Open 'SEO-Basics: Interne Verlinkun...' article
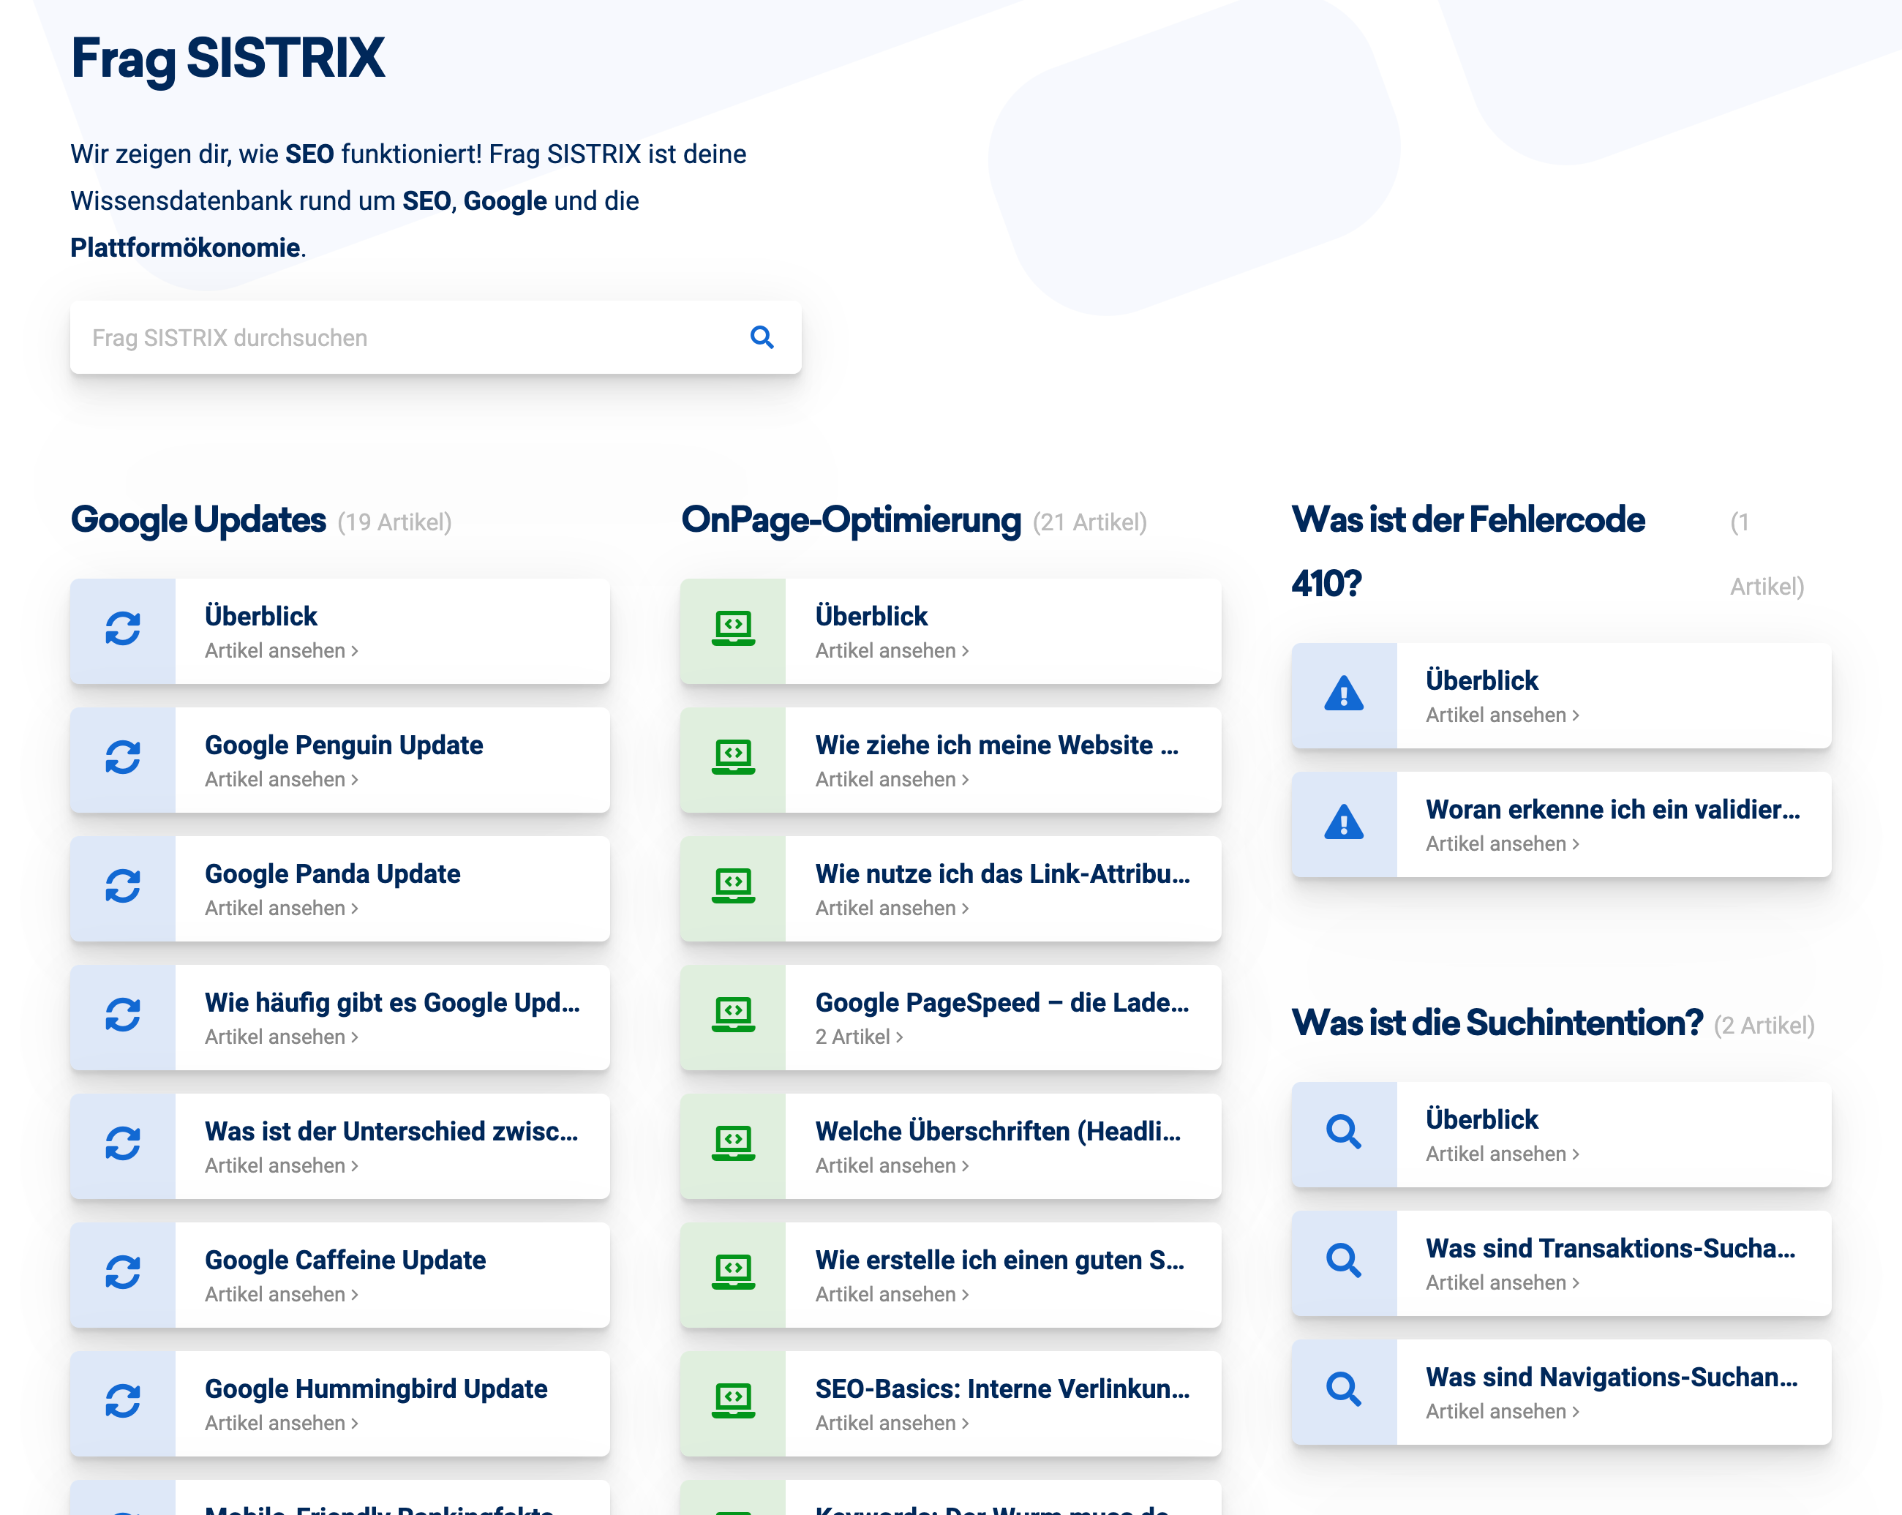 tap(1003, 1389)
